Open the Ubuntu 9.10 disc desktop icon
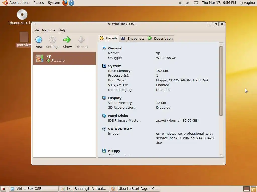 click(22, 15)
